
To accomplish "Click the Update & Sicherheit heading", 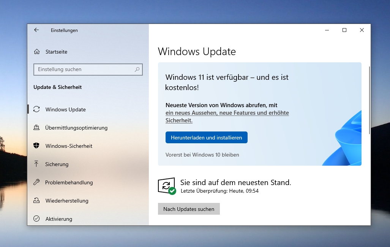I will click(57, 87).
